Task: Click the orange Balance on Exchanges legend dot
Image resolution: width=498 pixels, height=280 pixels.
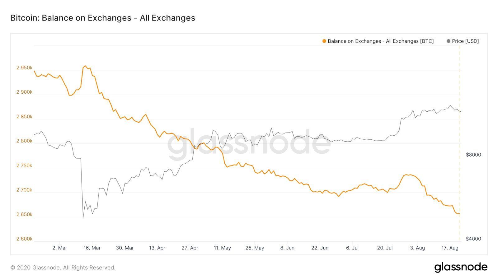Action: (x=324, y=41)
